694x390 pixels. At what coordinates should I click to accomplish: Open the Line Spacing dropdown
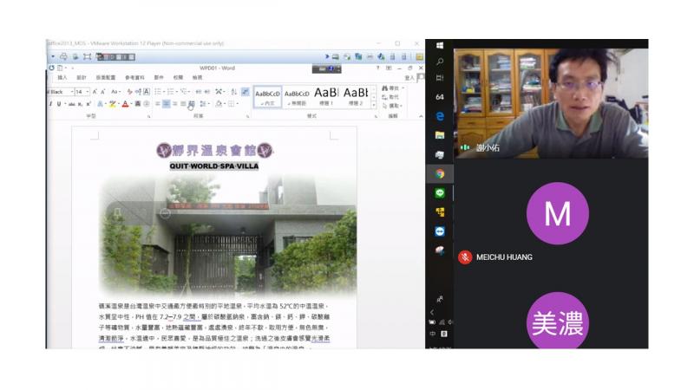[x=204, y=104]
